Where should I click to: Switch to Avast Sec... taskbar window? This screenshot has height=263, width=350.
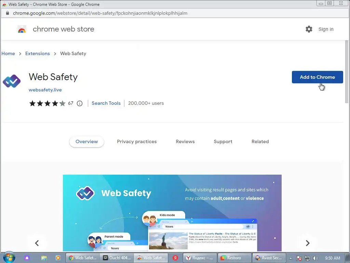(x=269, y=258)
